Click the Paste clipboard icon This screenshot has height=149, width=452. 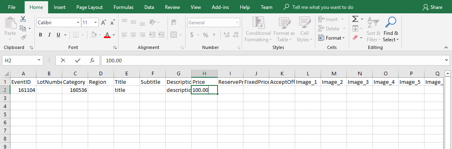pos(10,23)
